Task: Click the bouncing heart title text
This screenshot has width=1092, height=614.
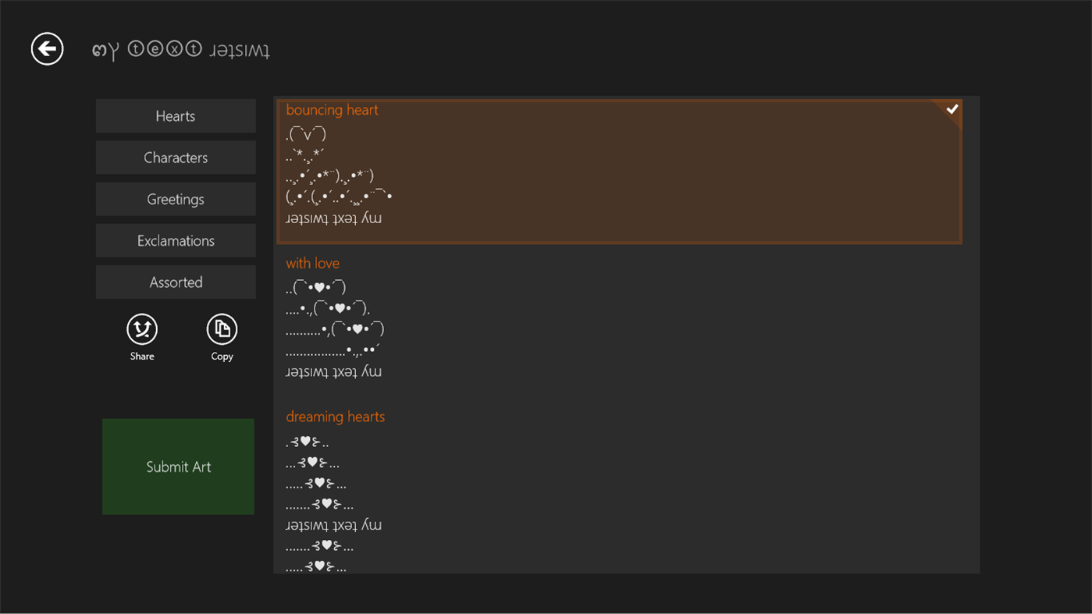Action: pos(332,109)
